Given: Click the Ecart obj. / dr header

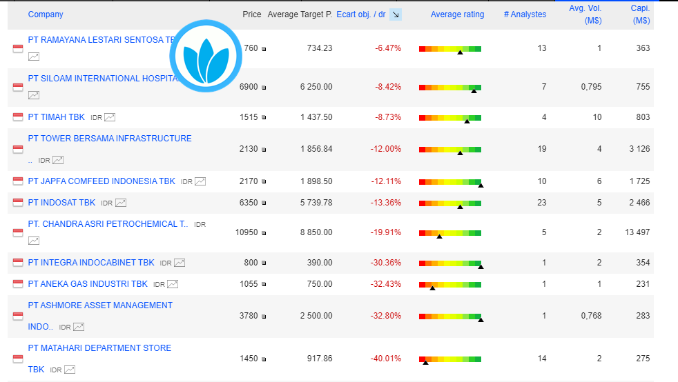Looking at the screenshot, I should click(360, 14).
